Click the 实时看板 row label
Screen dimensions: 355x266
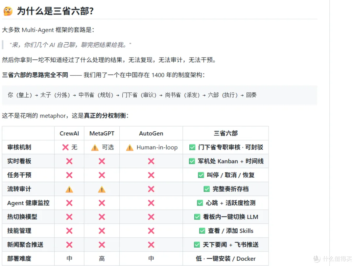tap(19, 161)
